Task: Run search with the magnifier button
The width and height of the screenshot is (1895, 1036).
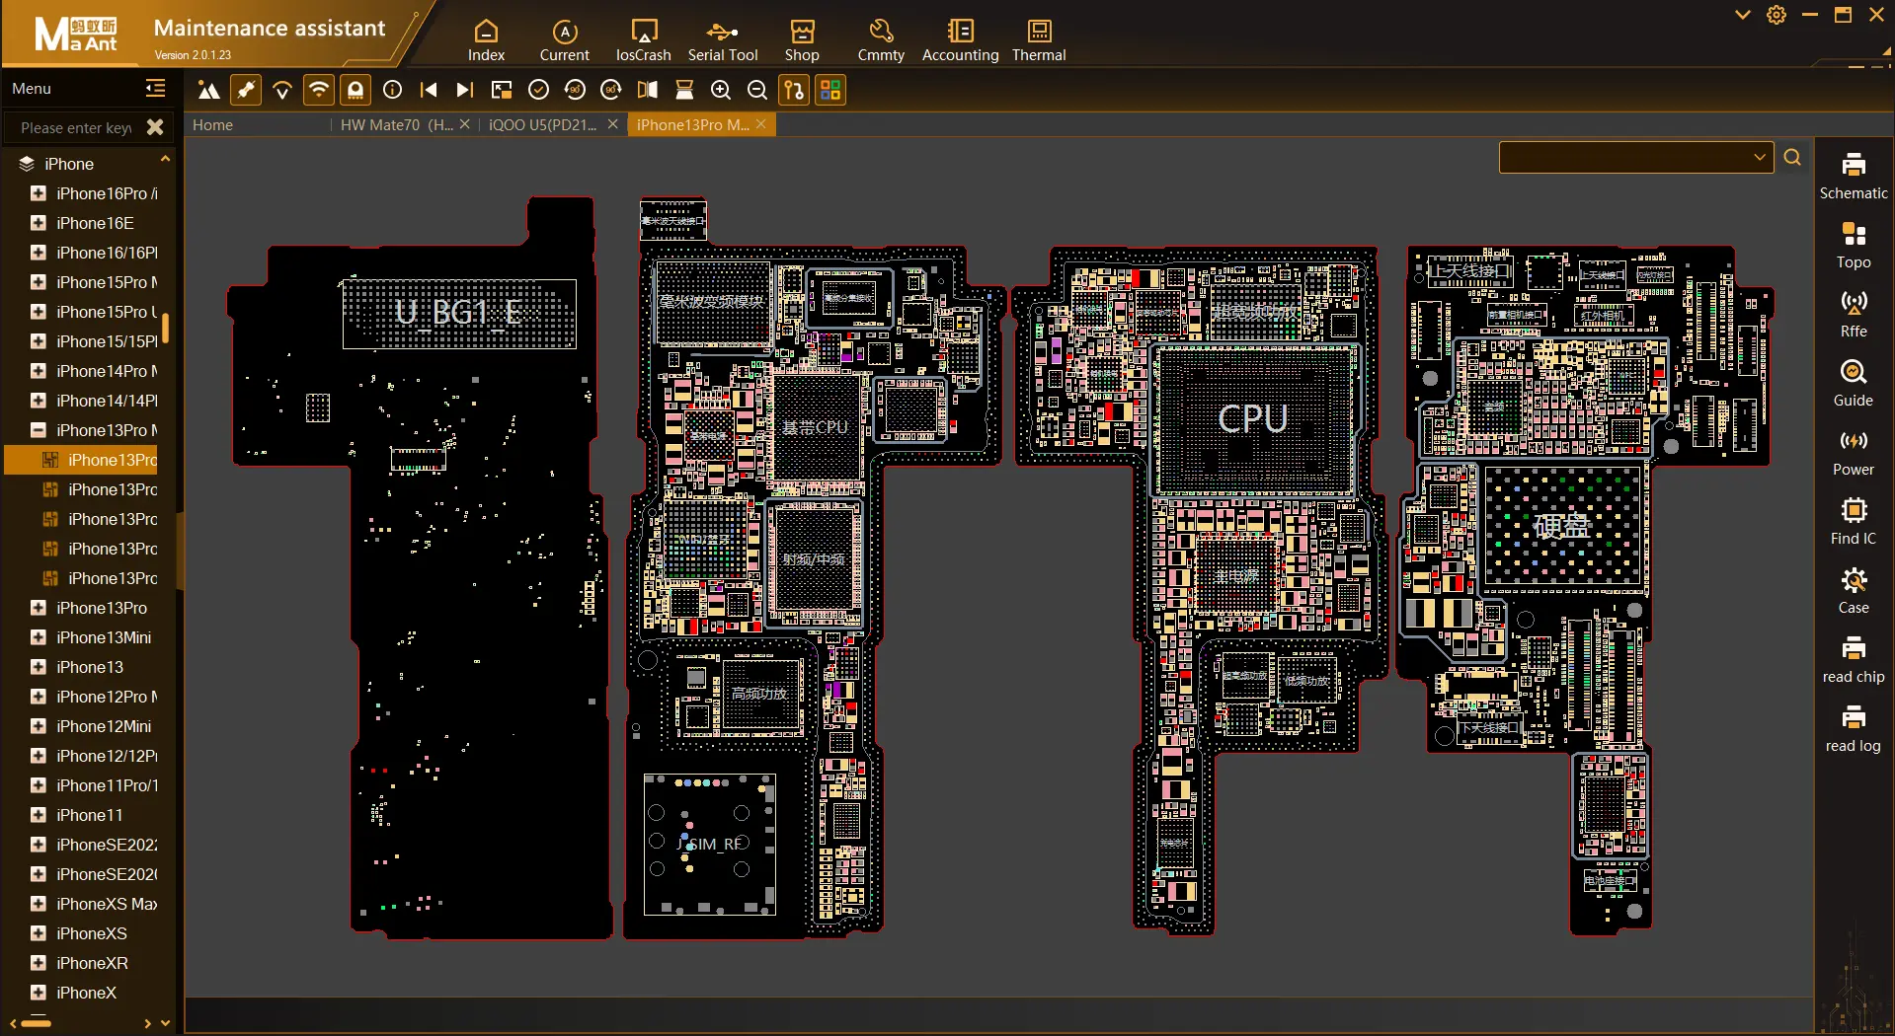Action: [x=1792, y=157]
